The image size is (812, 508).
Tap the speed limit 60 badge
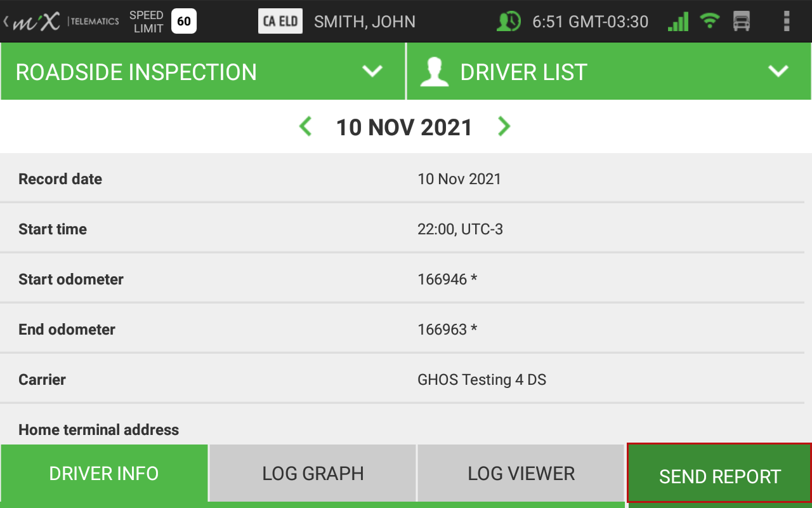tap(184, 22)
